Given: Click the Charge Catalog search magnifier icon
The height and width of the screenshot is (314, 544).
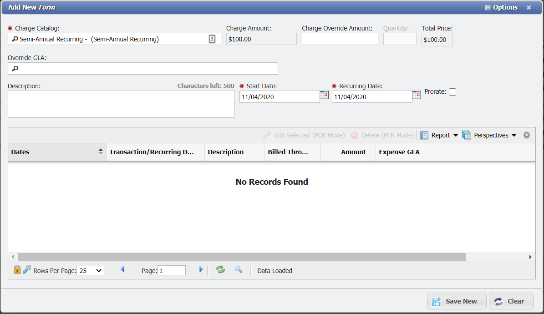Looking at the screenshot, I should click(15, 39).
